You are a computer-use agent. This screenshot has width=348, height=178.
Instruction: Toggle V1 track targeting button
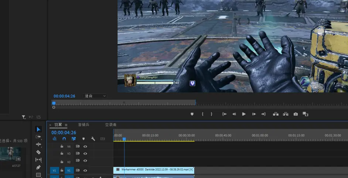69,170
